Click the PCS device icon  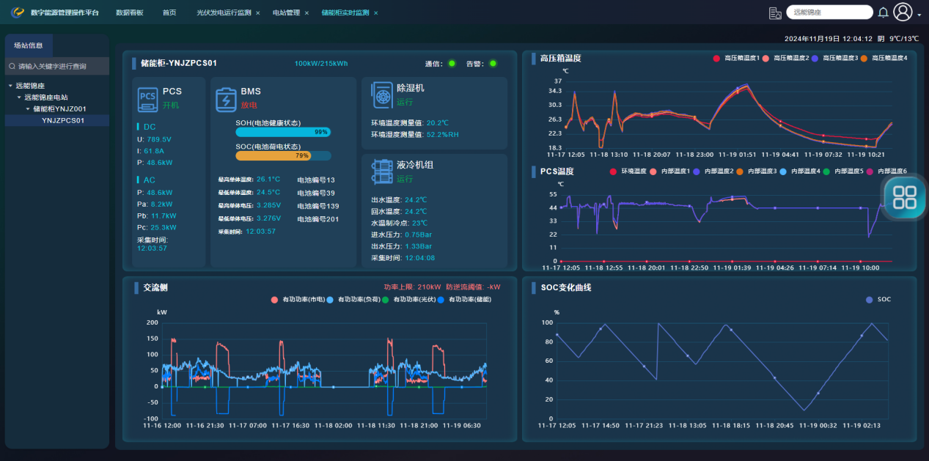click(148, 100)
